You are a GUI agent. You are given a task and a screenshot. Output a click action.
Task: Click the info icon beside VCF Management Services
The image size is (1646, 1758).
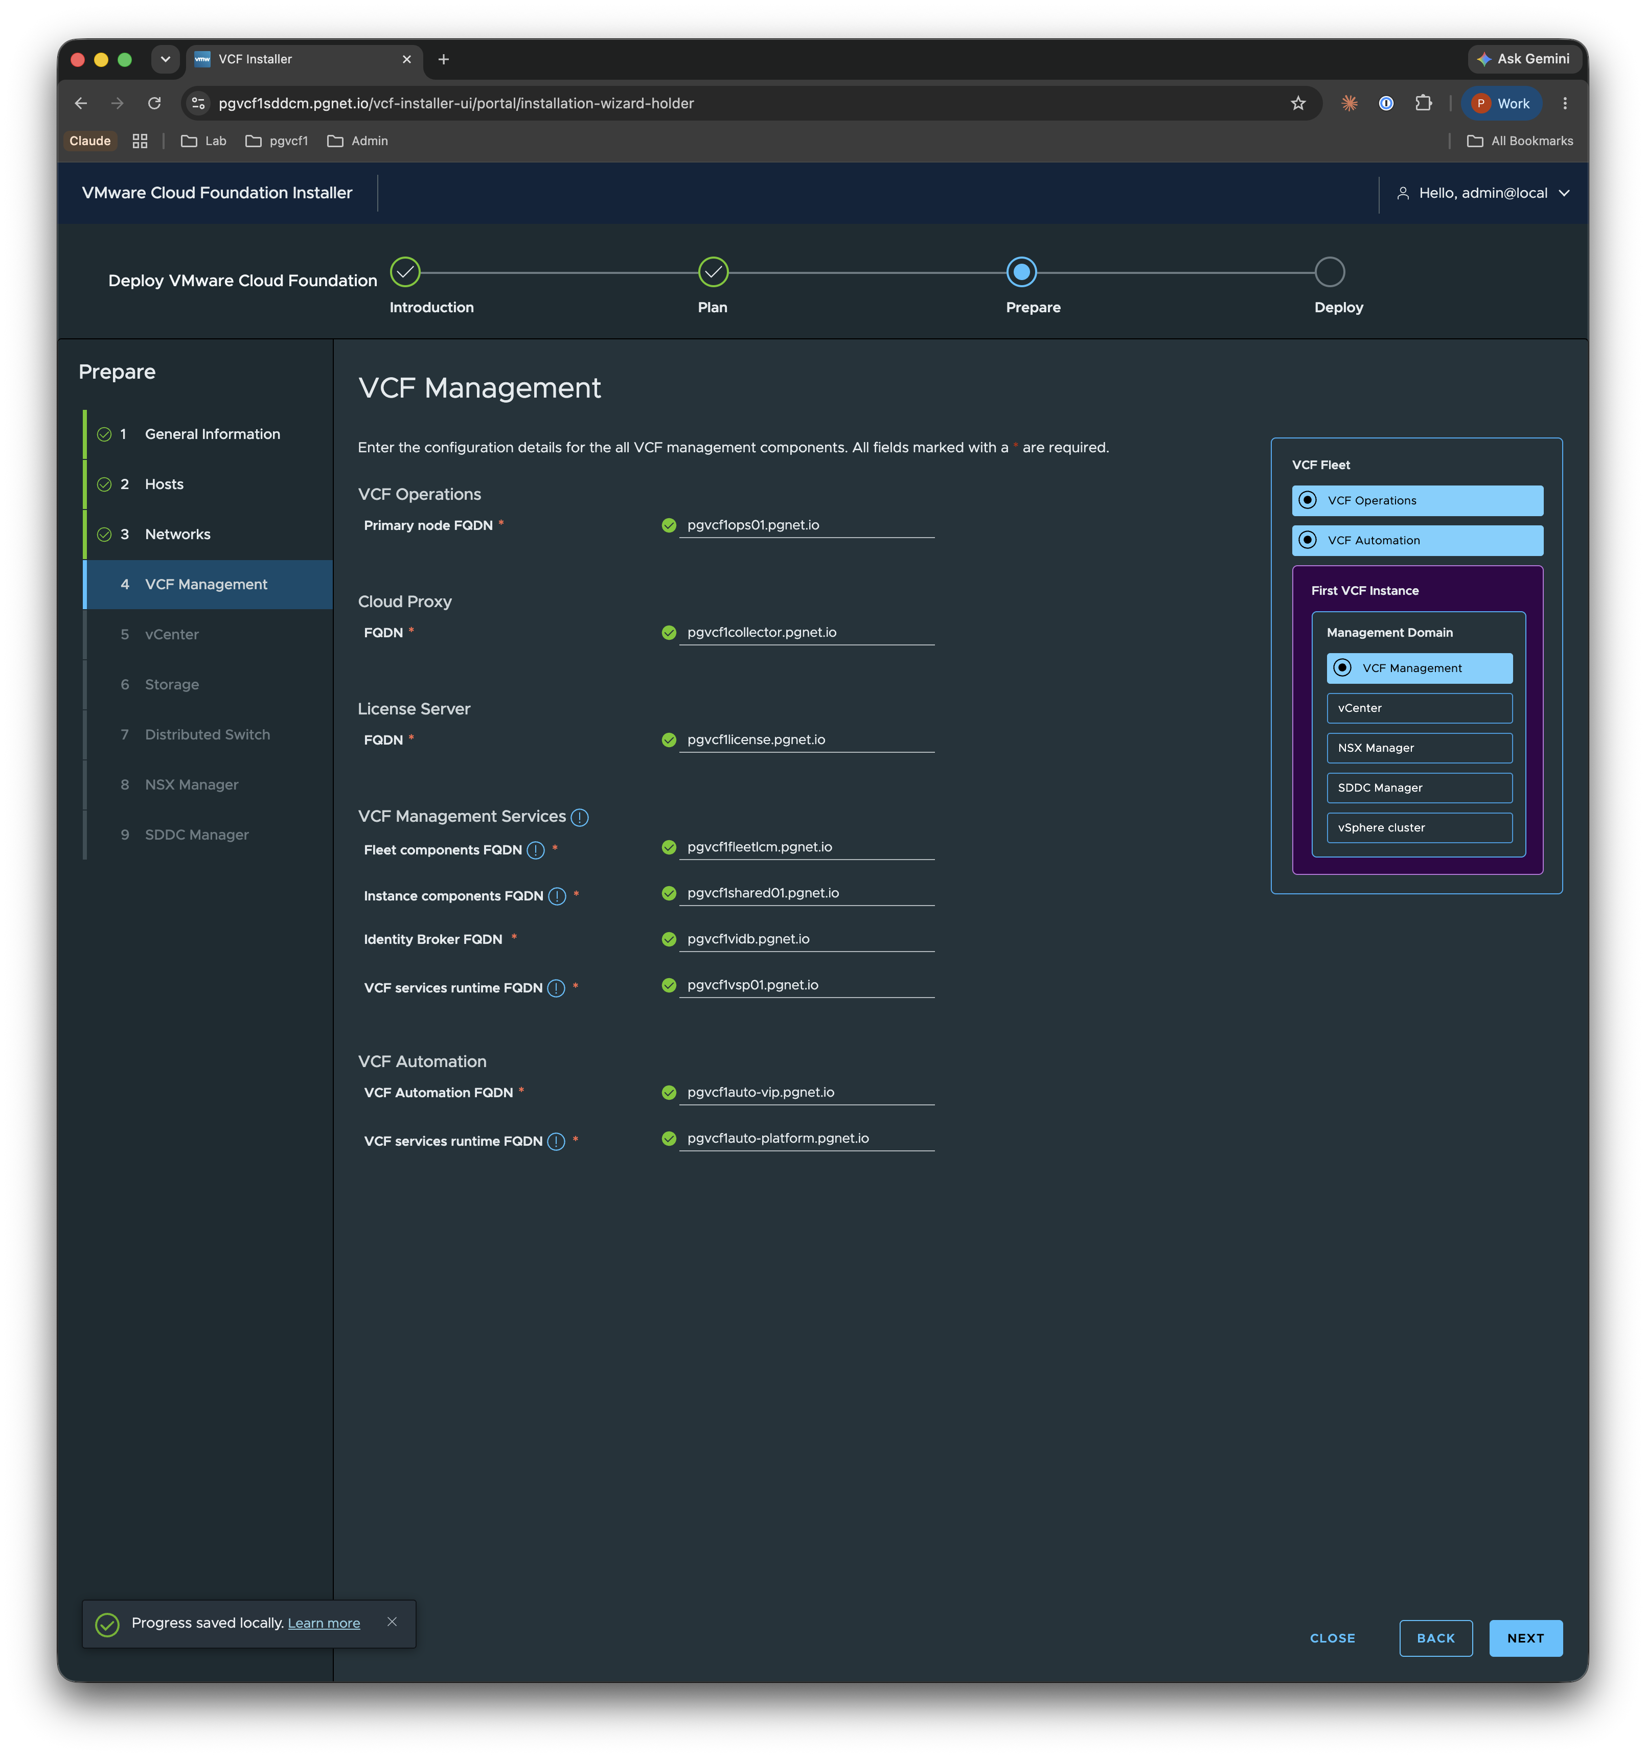click(x=579, y=817)
